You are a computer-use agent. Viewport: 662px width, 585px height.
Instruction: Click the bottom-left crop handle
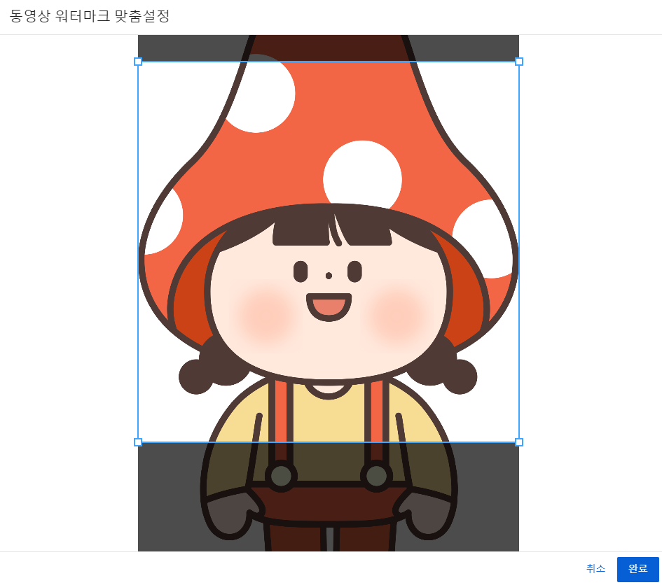[138, 442]
